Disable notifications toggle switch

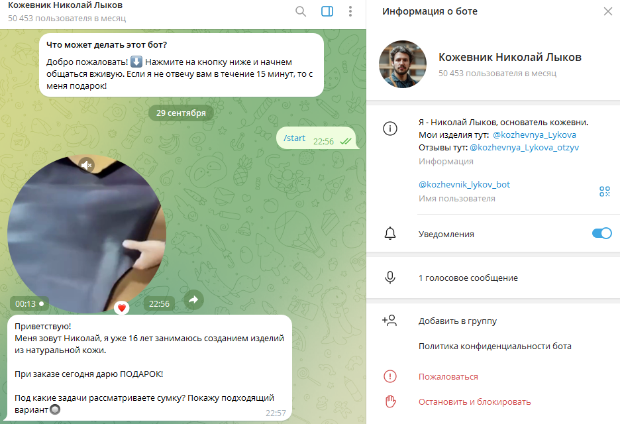click(x=602, y=233)
